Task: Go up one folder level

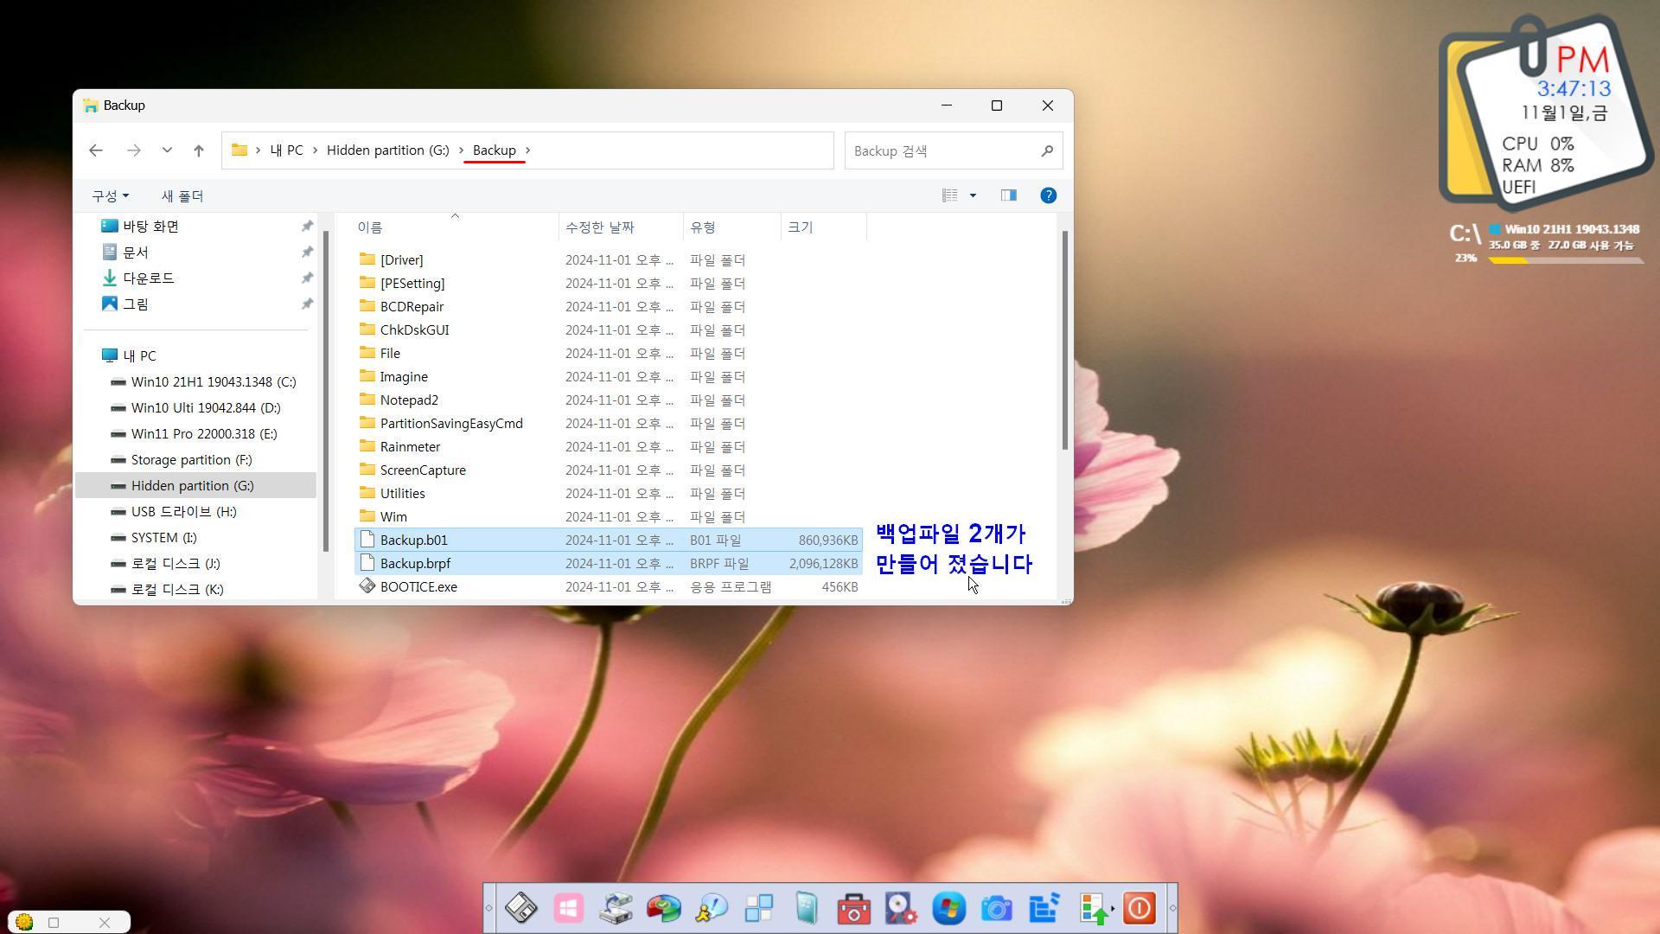Action: pos(199,150)
